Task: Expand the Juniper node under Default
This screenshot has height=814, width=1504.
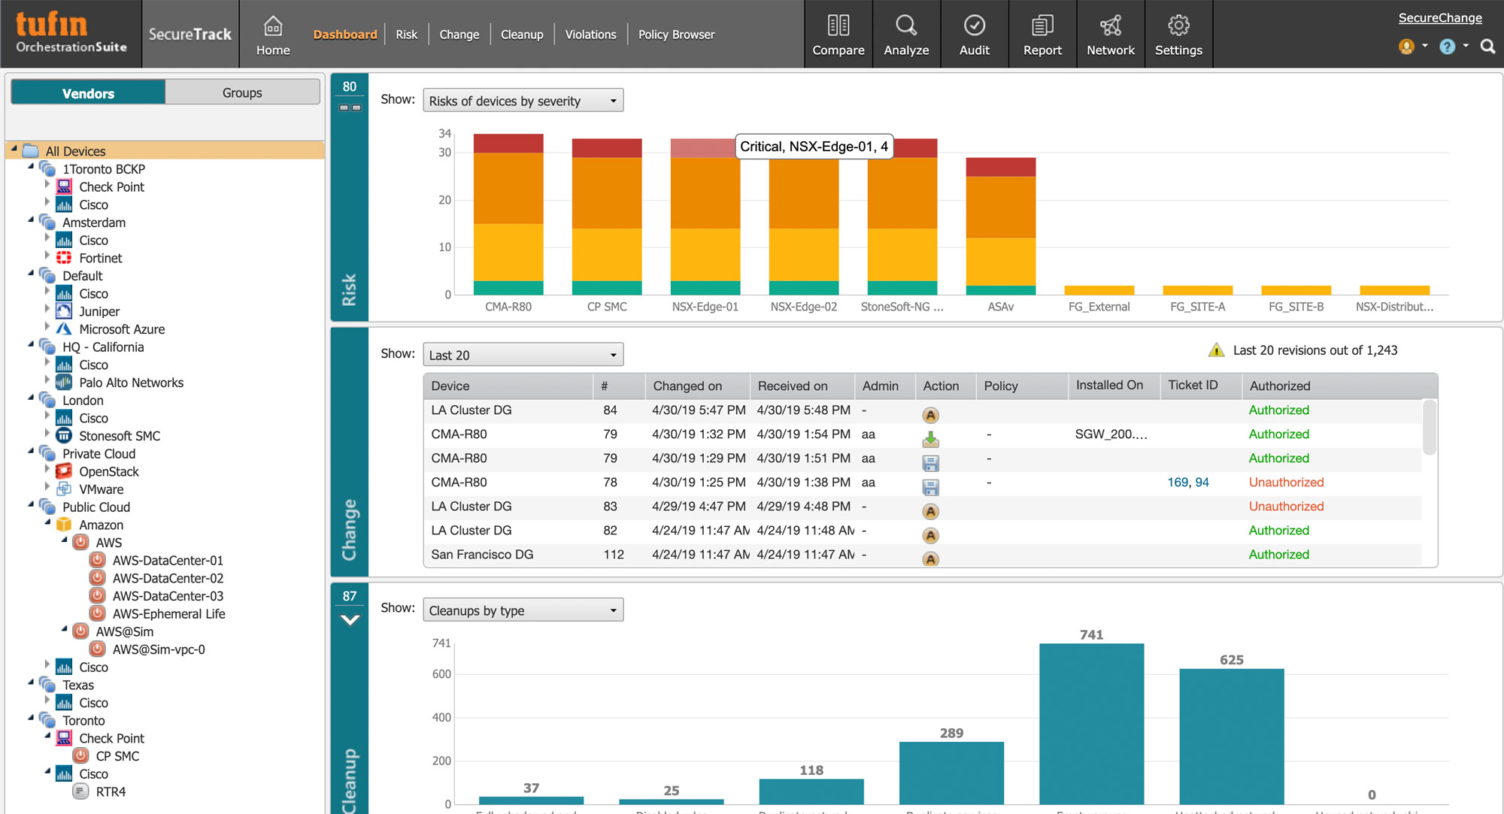Action: [x=47, y=310]
